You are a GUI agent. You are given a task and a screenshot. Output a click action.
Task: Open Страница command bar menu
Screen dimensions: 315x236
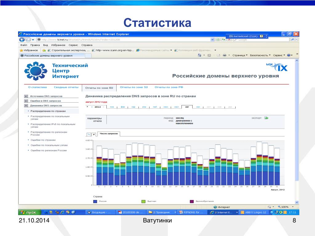pos(240,55)
